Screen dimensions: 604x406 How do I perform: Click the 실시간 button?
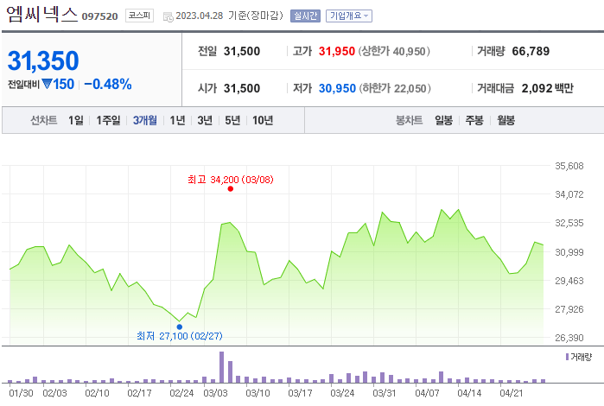pos(305,16)
